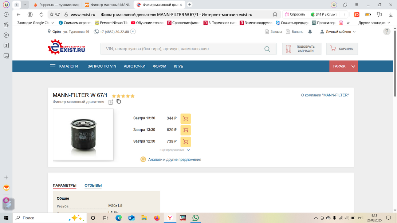The image size is (397, 223).
Task: Open notifications bell icon
Action: (310, 32)
